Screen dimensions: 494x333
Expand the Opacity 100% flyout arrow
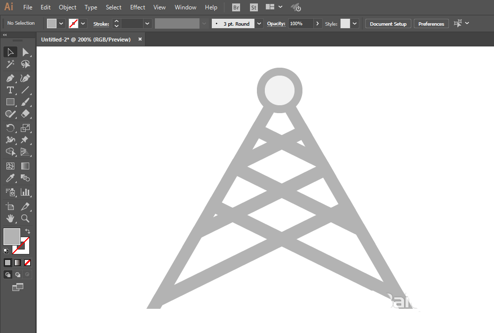click(317, 24)
